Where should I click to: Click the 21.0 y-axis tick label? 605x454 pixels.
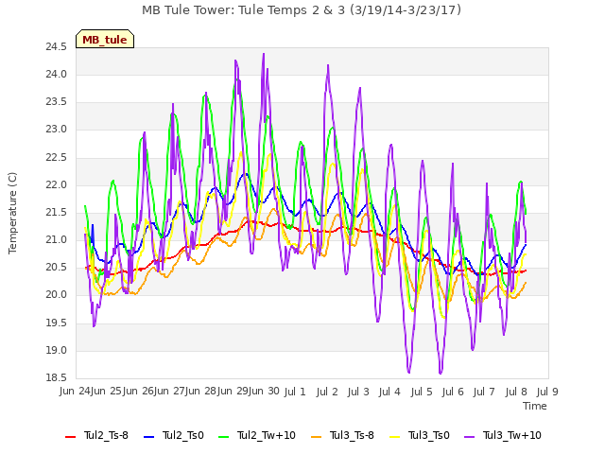[57, 240]
